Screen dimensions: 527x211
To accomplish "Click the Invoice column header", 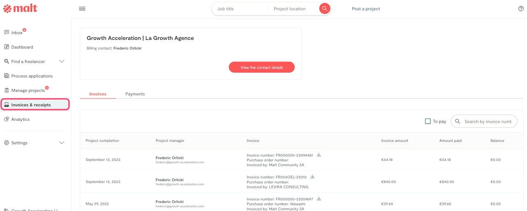I will click(x=253, y=140).
